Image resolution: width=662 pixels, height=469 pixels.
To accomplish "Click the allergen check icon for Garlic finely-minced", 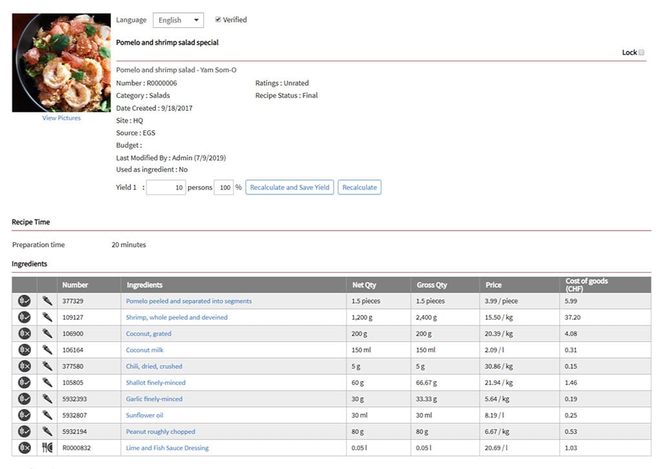I will (25, 399).
